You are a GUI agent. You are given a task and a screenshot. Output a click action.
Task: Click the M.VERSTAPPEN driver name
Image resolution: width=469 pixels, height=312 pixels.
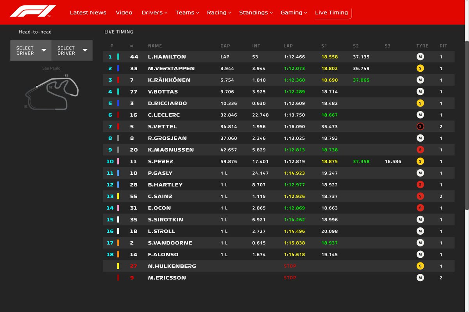(171, 68)
